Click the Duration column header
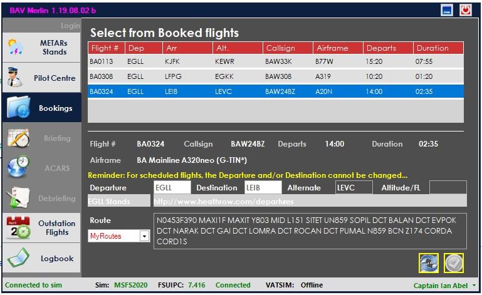This screenshot has height=295, width=482. click(x=438, y=48)
